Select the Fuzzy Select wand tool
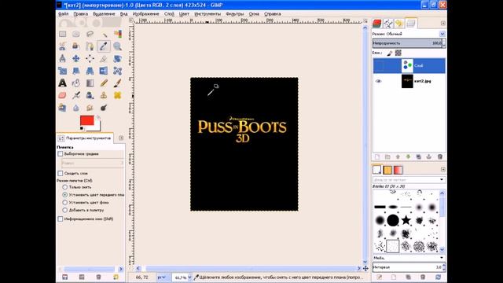The width and height of the screenshot is (503, 283). pos(104,34)
